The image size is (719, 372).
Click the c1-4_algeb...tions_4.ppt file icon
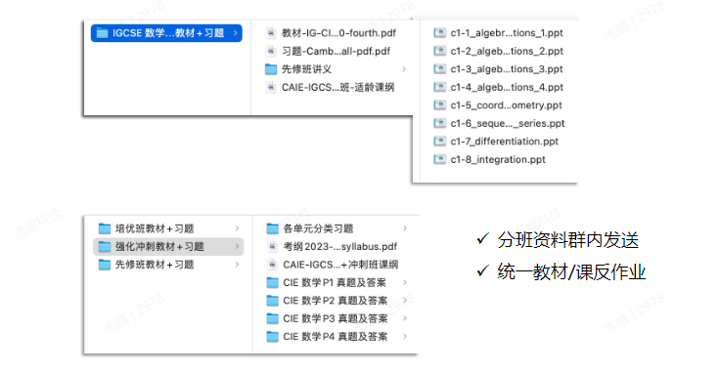point(440,87)
